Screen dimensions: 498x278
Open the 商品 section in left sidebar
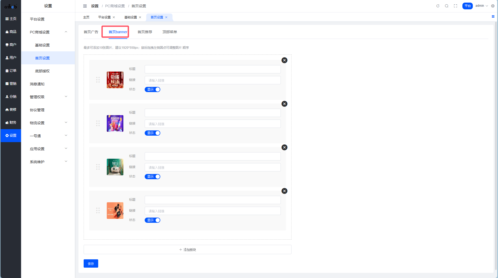coord(11,32)
